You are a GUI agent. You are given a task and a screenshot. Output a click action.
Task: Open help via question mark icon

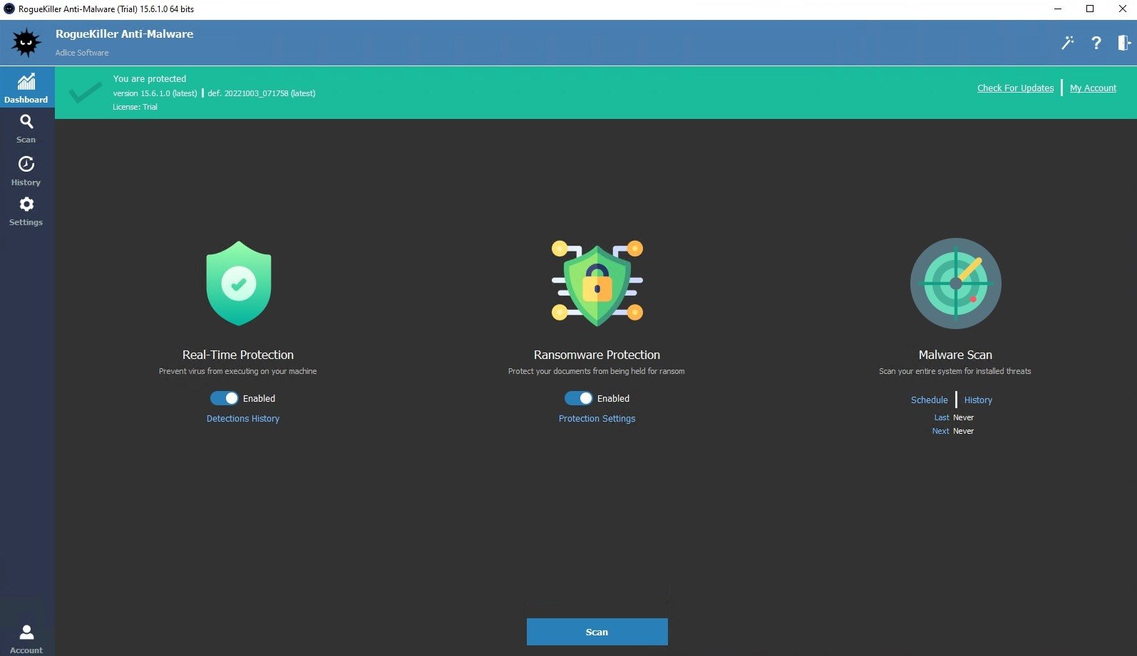pos(1096,43)
